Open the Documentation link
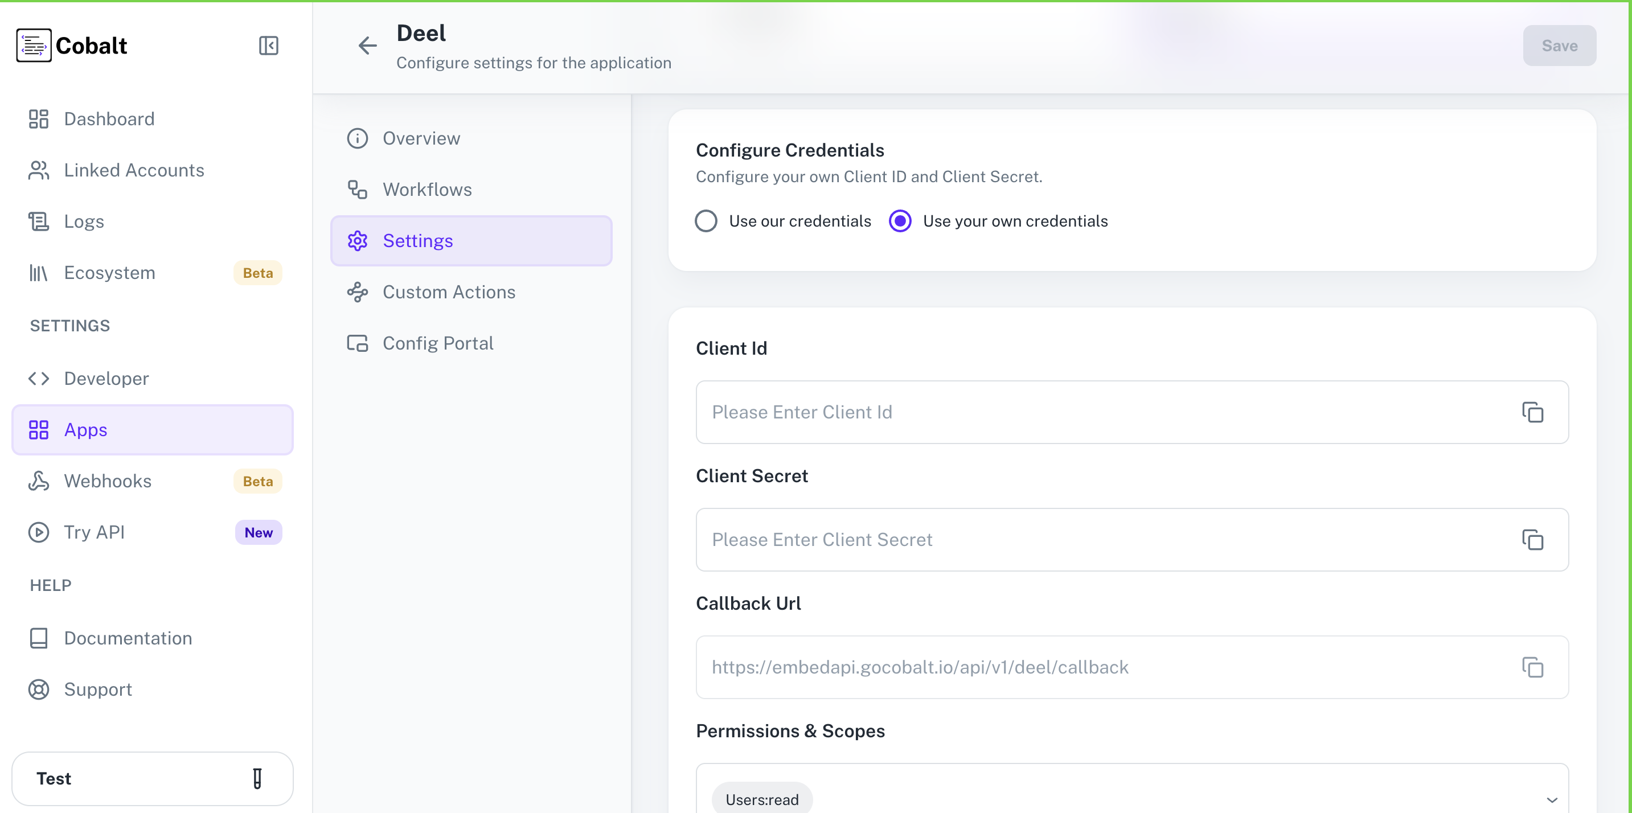This screenshot has width=1632, height=813. point(128,638)
